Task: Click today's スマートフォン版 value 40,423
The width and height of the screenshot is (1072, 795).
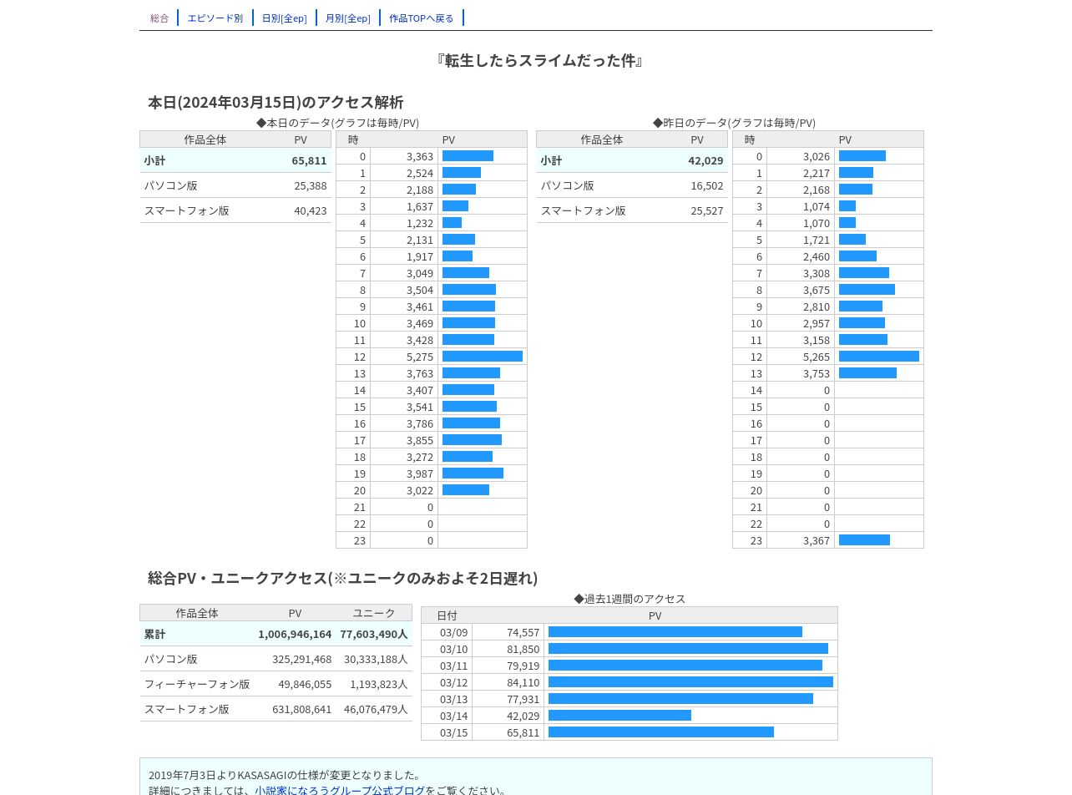Action: (310, 210)
